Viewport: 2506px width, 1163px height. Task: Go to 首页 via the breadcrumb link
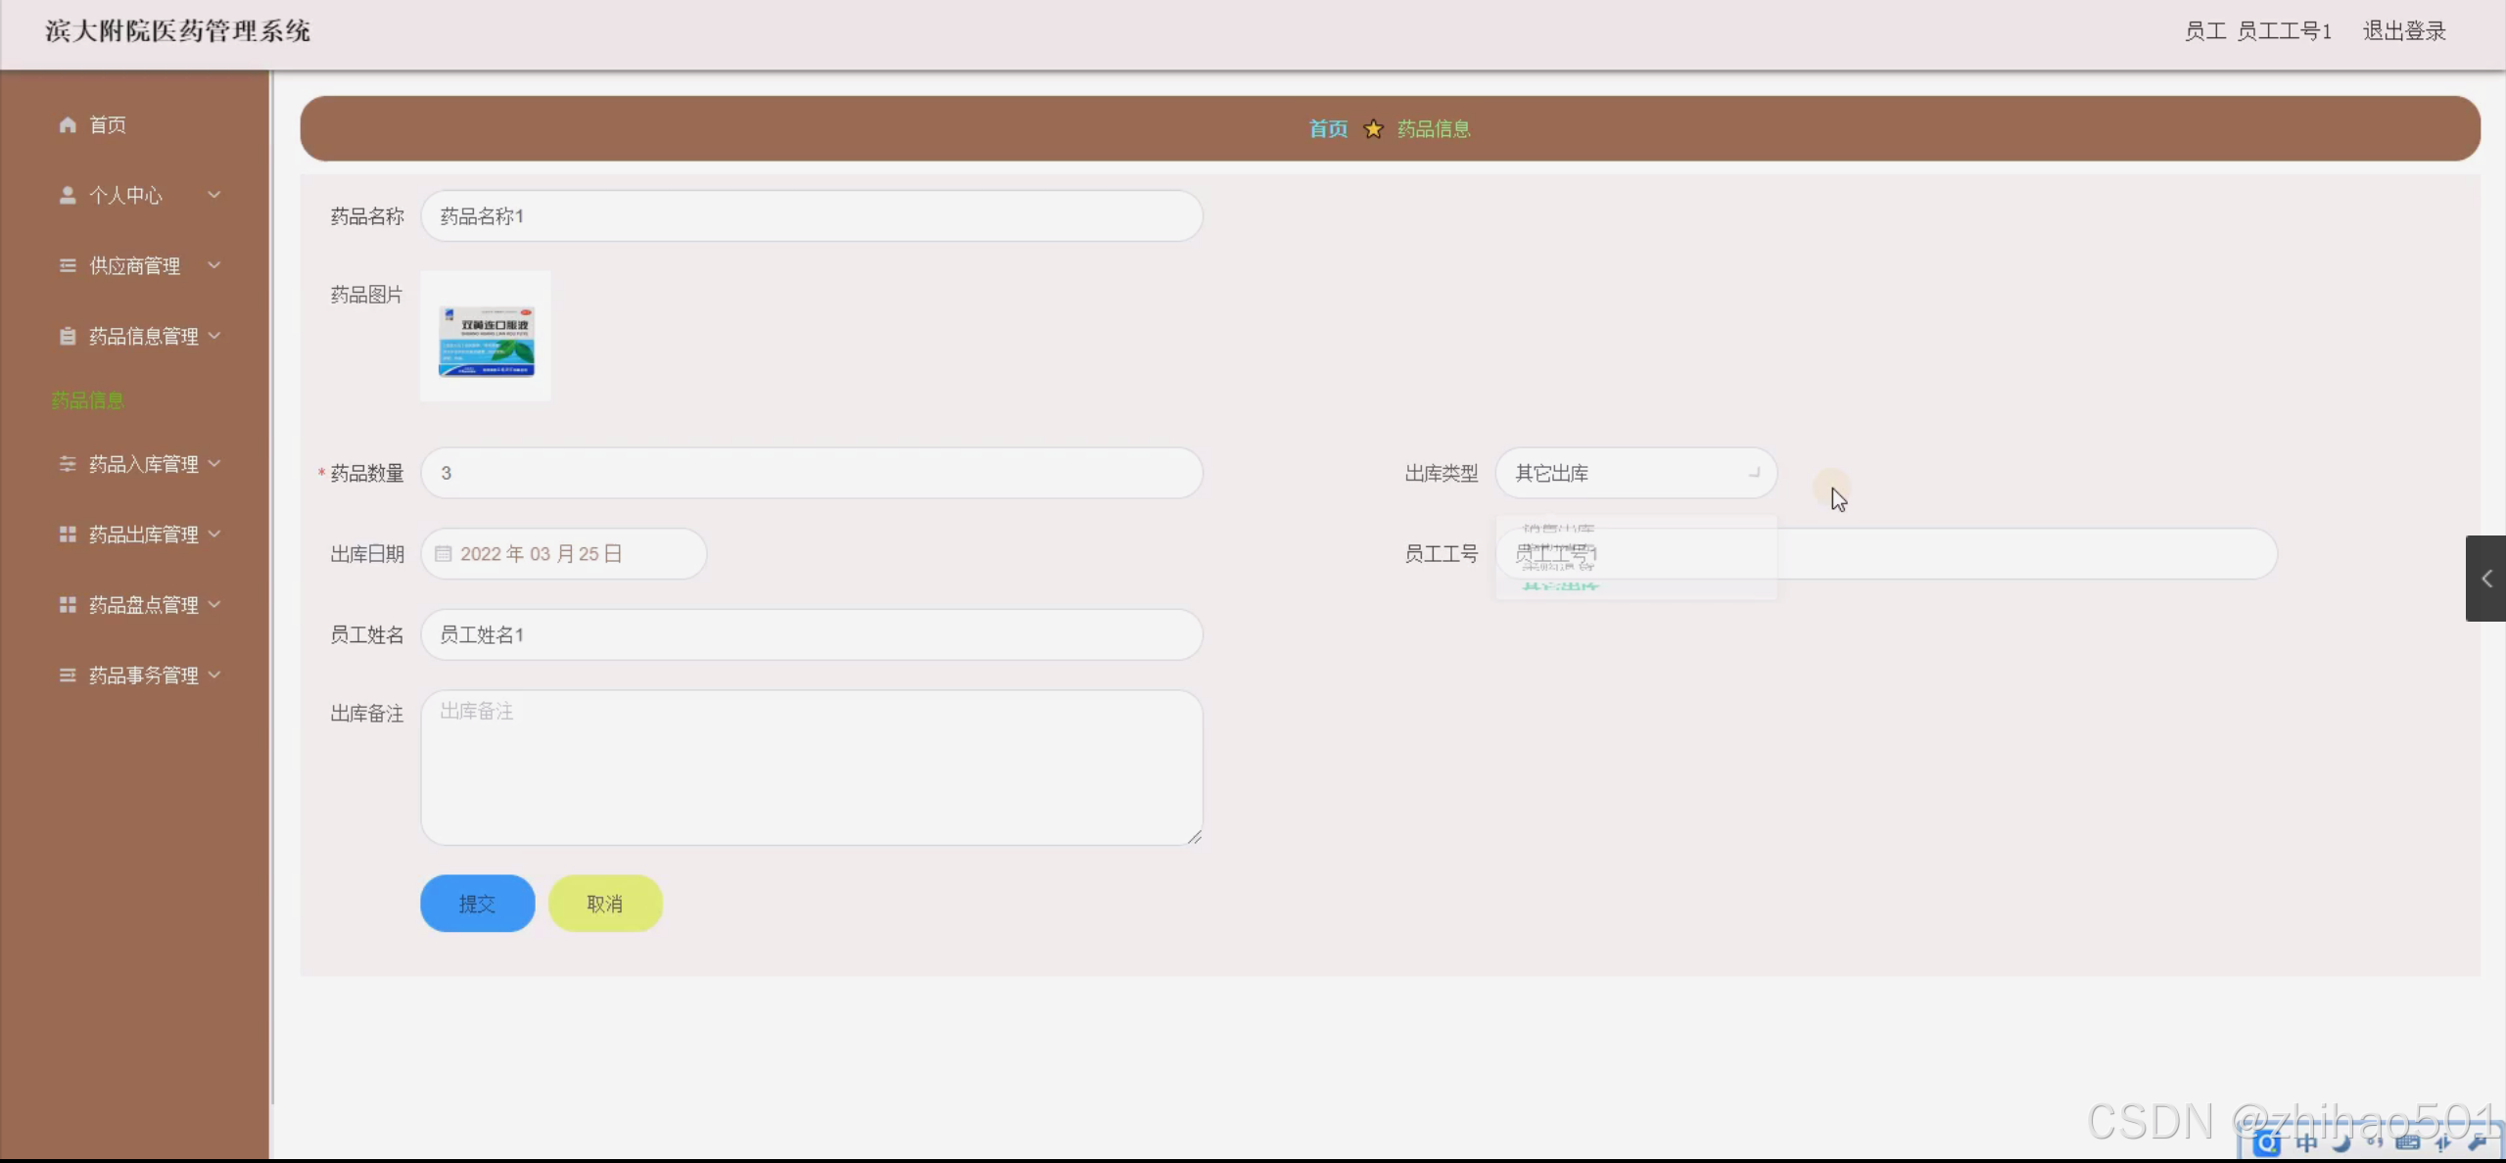pyautogui.click(x=1328, y=128)
